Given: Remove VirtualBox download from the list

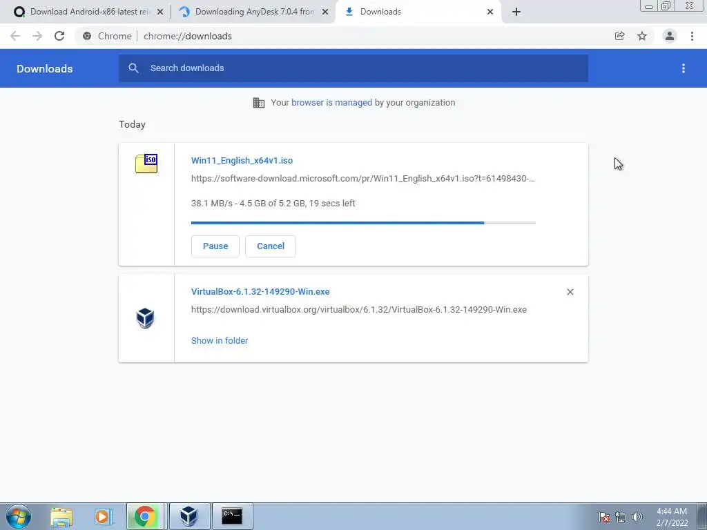Looking at the screenshot, I should tap(570, 292).
